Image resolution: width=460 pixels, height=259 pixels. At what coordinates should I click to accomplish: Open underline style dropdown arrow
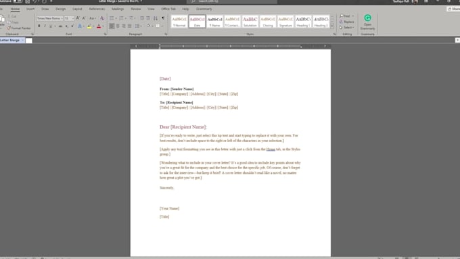55,26
